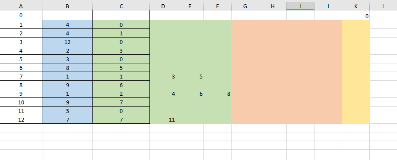The width and height of the screenshot is (397, 160).
Task: Click the cell with 6 in column E
Action: (190, 94)
